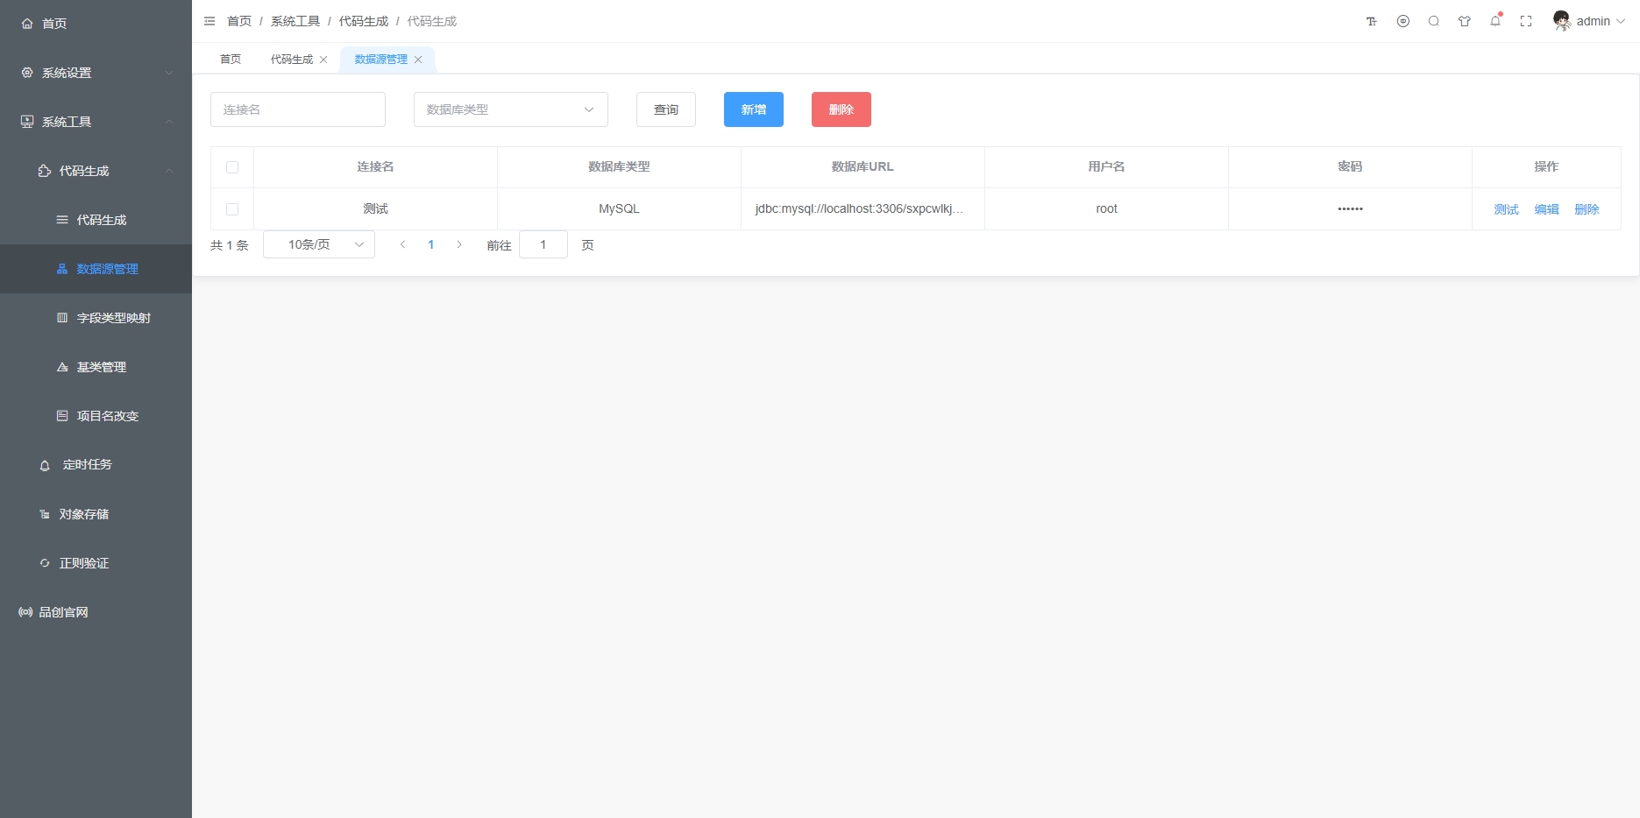Toggle fullscreen mode icon

(x=1526, y=22)
